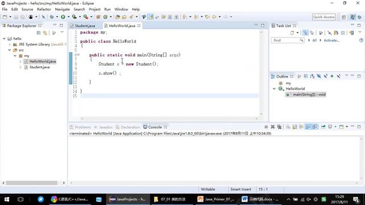Click the Open Perspective icon
This screenshot has width=365, height=205.
point(343,17)
